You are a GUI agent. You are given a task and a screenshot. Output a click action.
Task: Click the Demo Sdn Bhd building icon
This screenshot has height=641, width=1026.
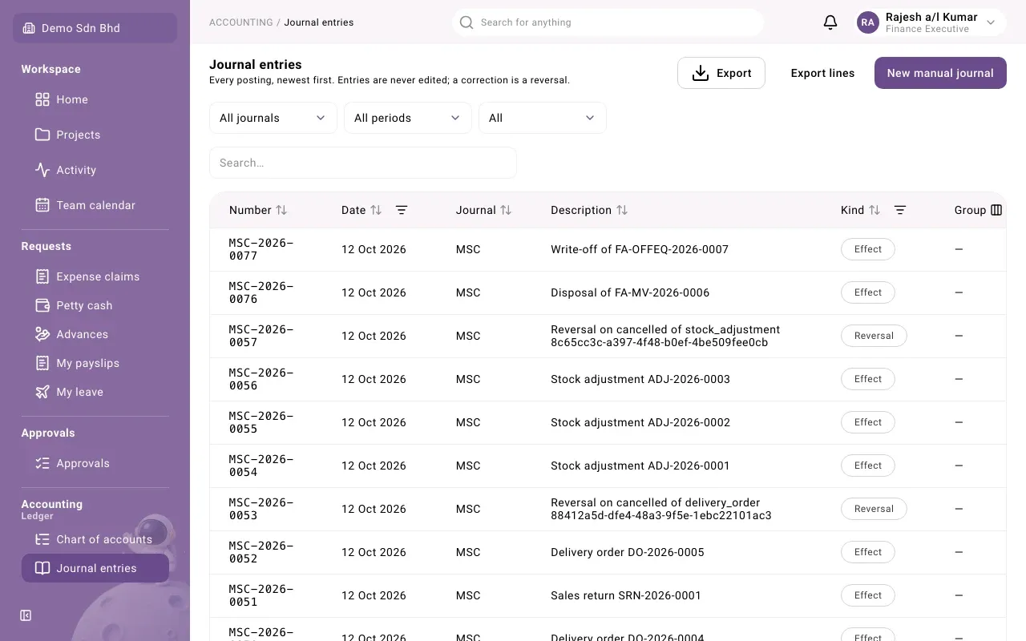(x=29, y=28)
